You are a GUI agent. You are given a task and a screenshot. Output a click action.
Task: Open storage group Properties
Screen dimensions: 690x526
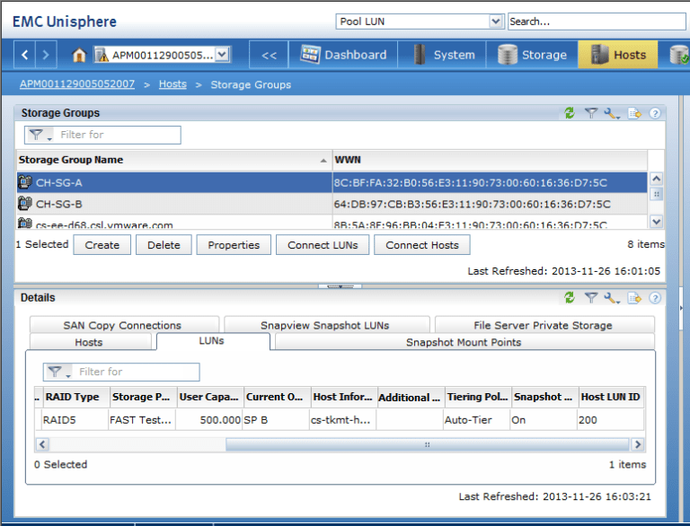(234, 245)
